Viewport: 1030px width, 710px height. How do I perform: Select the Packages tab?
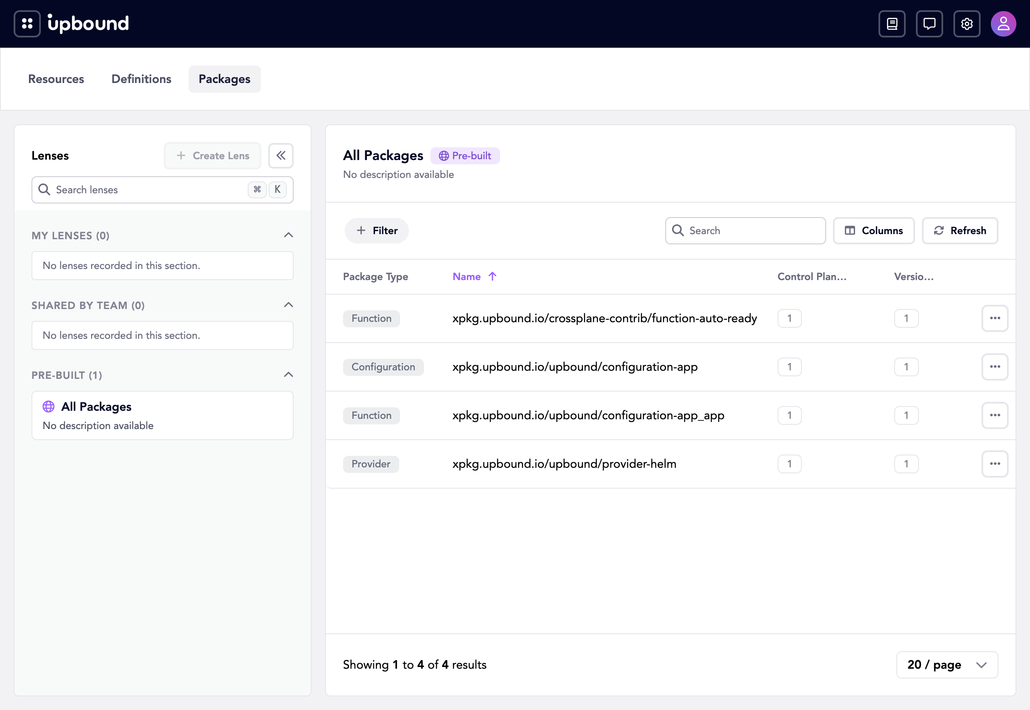(225, 79)
